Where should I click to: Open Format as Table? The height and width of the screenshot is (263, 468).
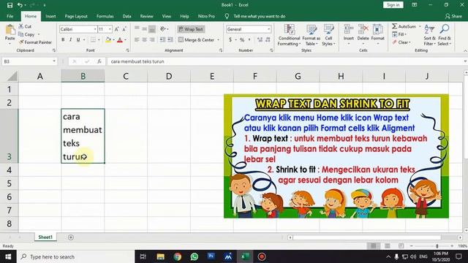[312, 35]
